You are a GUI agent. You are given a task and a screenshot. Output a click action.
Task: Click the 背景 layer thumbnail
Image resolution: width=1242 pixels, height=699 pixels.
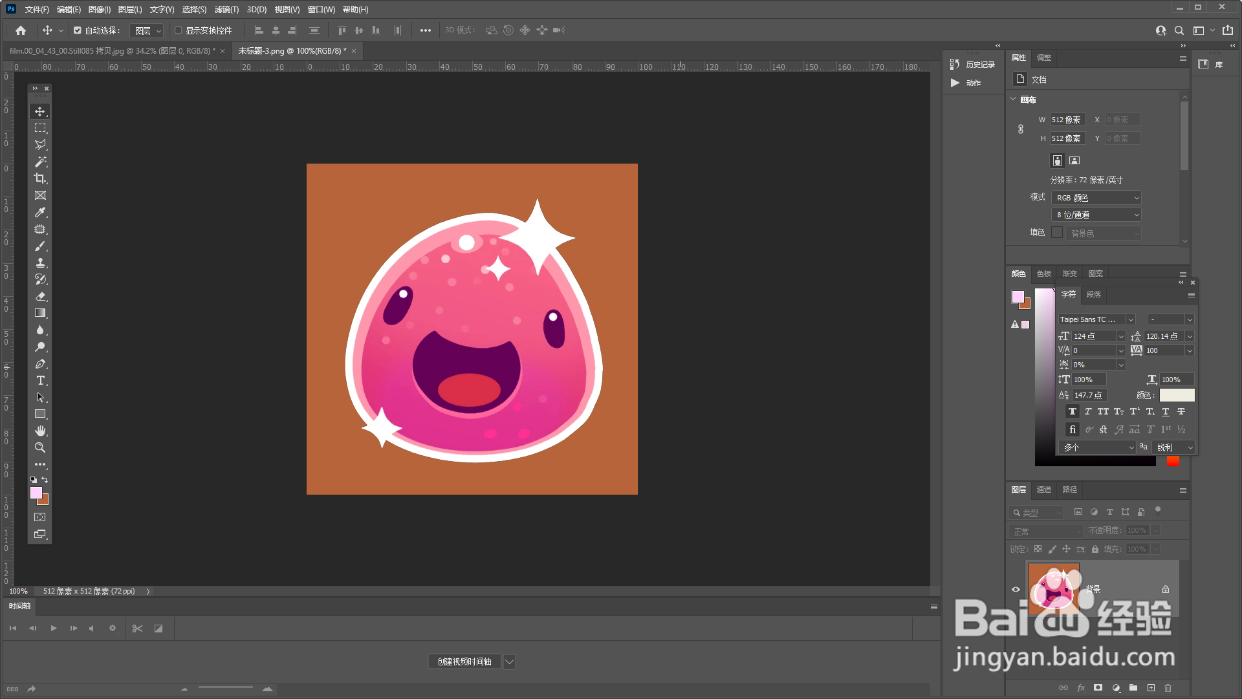coord(1054,588)
